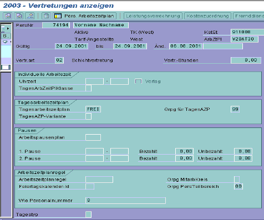Click PersNr field showing 74194
This screenshot has height=220, width=264.
tap(56, 25)
